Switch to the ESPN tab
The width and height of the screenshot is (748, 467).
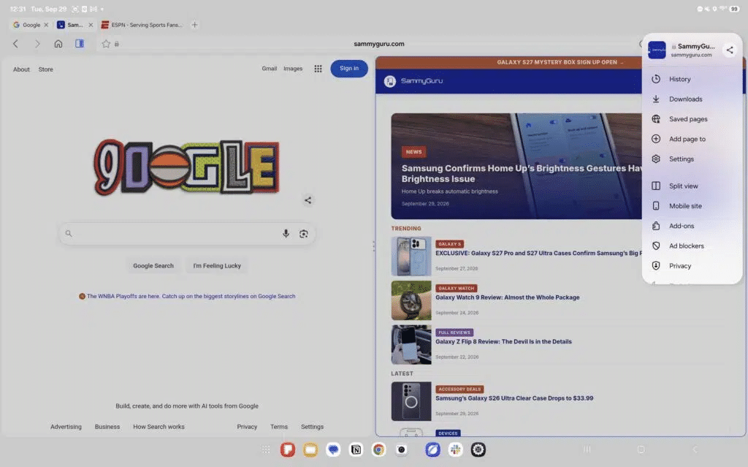point(142,25)
